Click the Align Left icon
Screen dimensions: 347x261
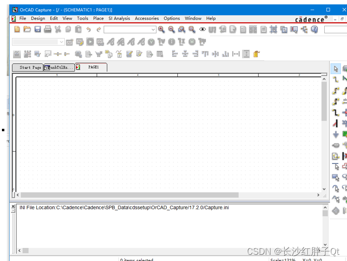coord(175,54)
